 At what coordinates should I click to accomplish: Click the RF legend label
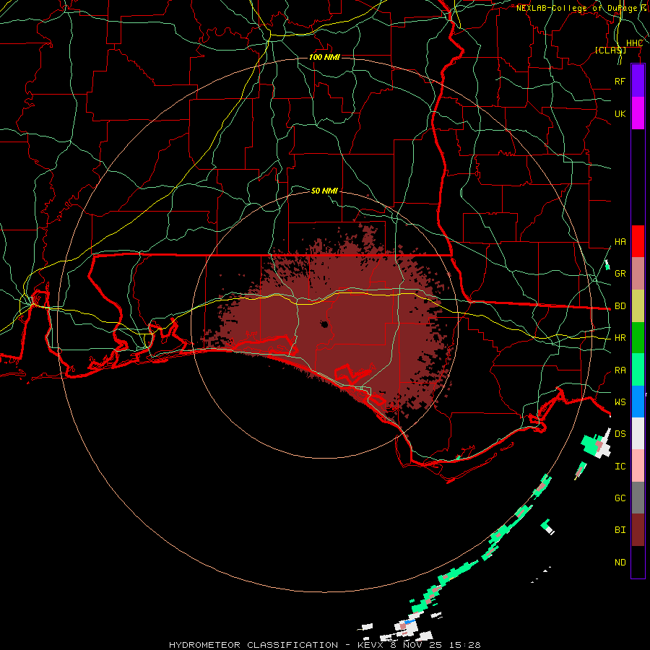[x=620, y=81]
